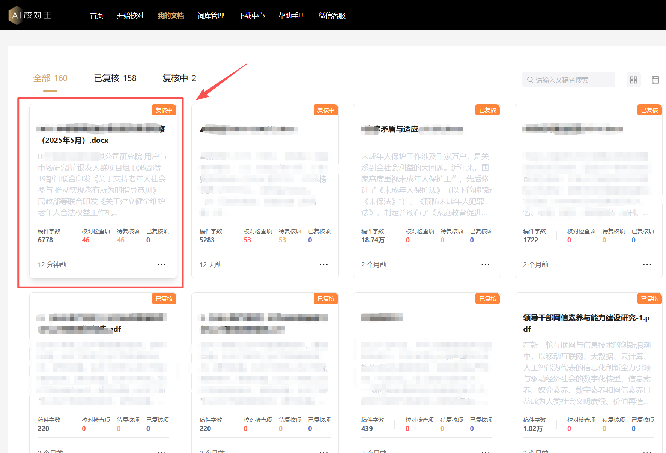Open more options on 18.74万 word card
Image resolution: width=666 pixels, height=453 pixels.
(485, 264)
